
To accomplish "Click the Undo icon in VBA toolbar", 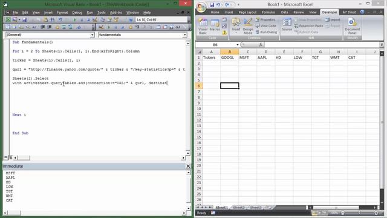I will coord(60,19).
